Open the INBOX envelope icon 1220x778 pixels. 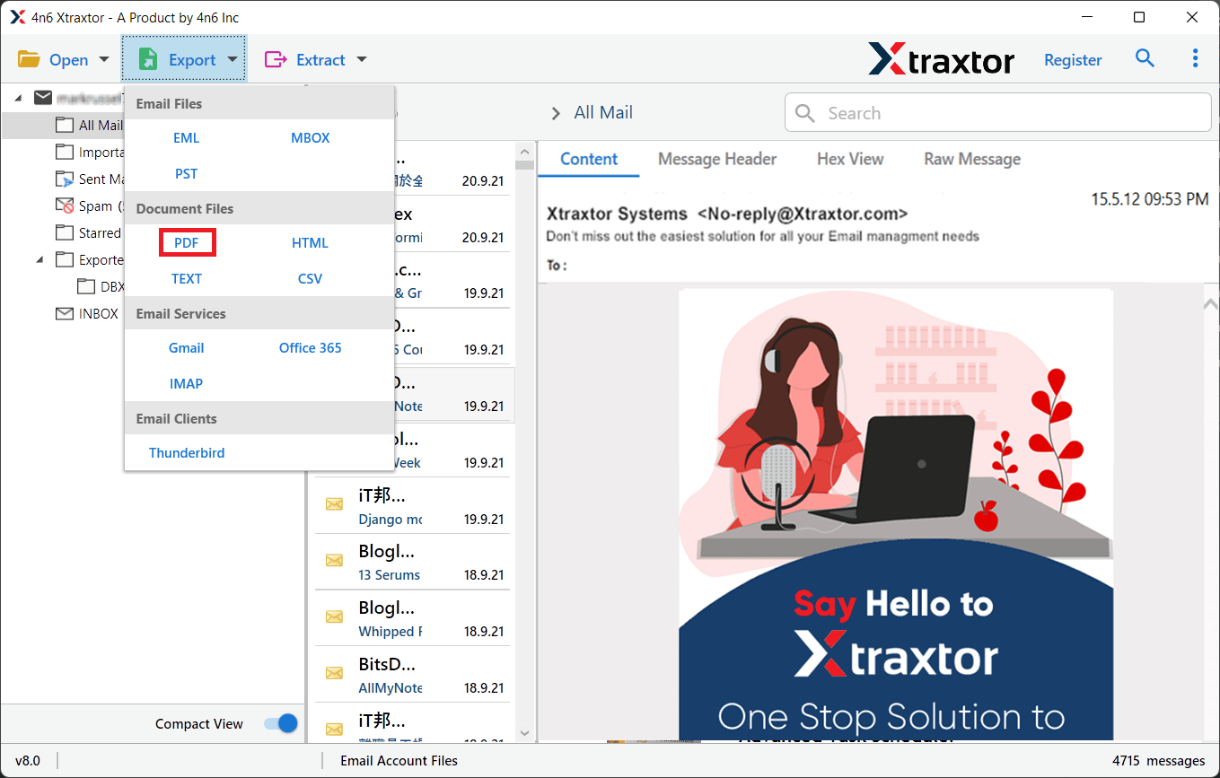(x=64, y=313)
